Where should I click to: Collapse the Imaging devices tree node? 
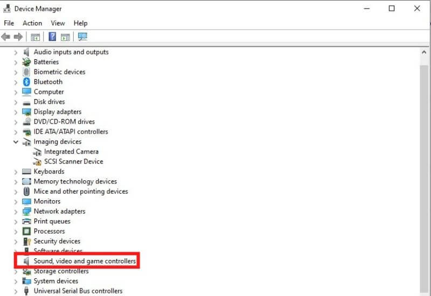point(16,142)
